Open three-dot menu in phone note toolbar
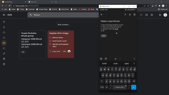This screenshot has width=169, height=95. (134, 59)
